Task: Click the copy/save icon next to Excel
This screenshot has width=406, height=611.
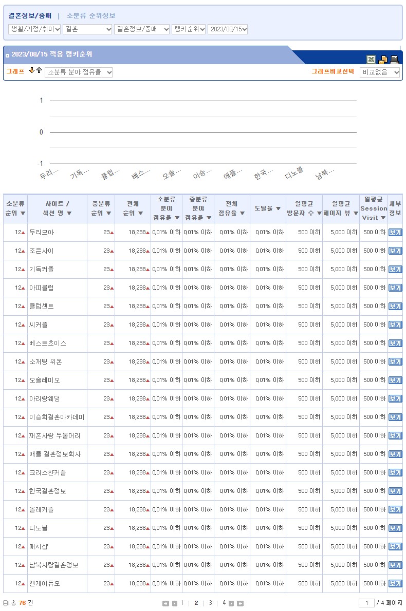Action: coord(383,59)
